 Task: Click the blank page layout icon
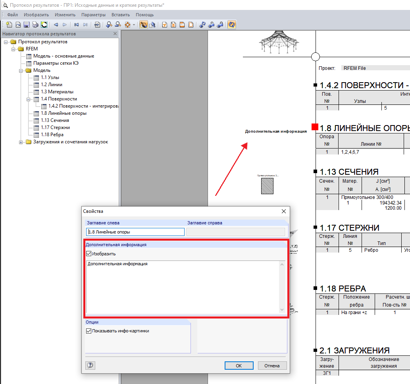point(191,25)
